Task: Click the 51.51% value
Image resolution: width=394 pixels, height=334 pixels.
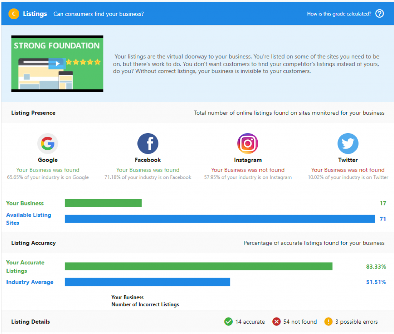Action: (x=376, y=282)
